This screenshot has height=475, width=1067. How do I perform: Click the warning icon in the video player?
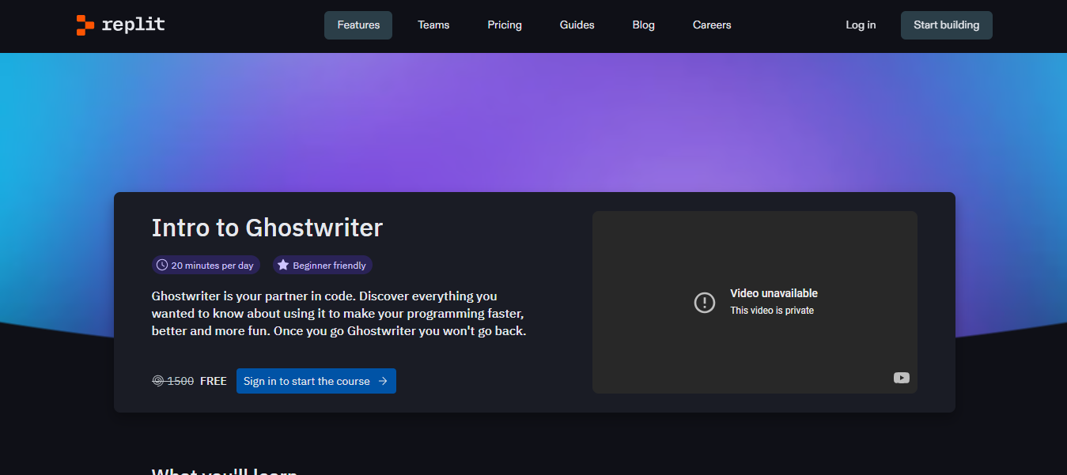[704, 302]
